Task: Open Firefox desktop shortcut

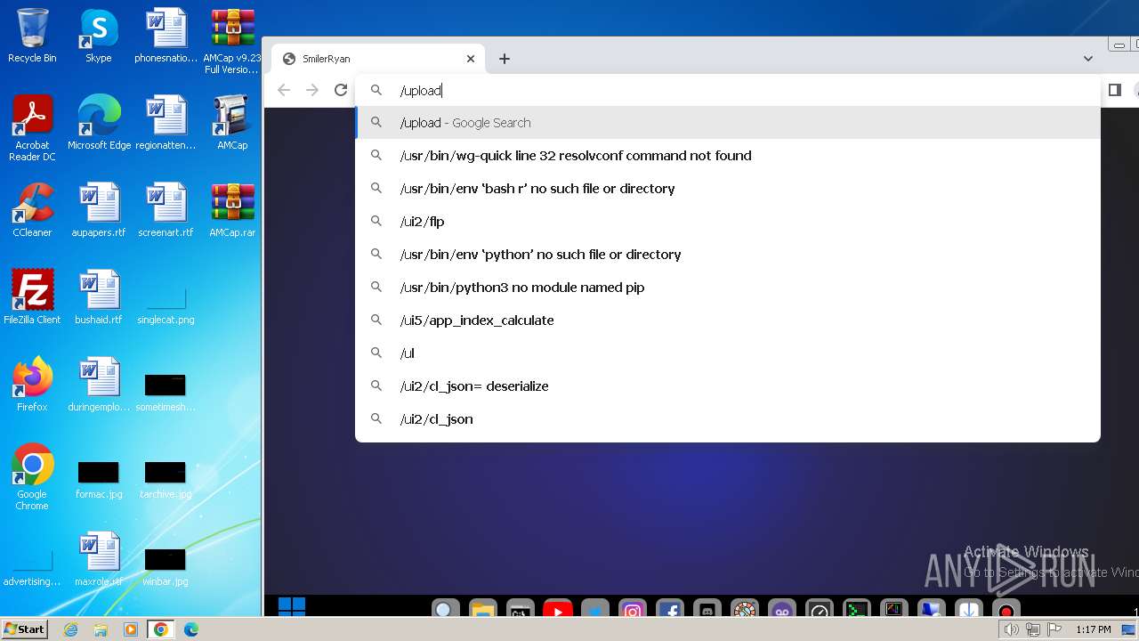Action: [x=32, y=385]
